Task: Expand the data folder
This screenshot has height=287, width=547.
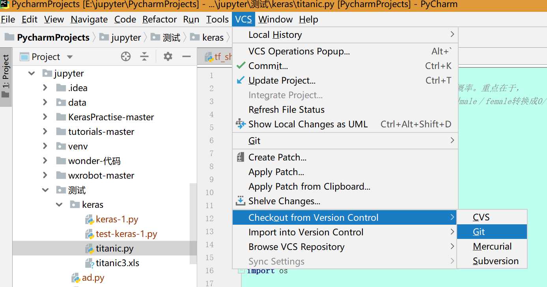Action: (x=45, y=102)
